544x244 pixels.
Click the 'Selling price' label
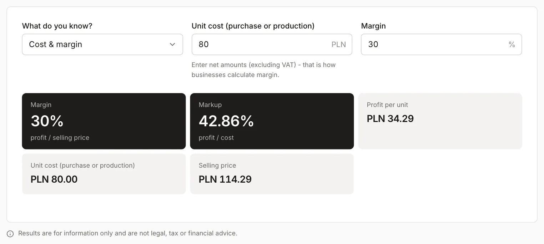click(x=217, y=166)
